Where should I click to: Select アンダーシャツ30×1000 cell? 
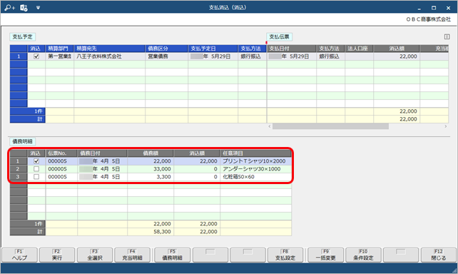(255, 169)
